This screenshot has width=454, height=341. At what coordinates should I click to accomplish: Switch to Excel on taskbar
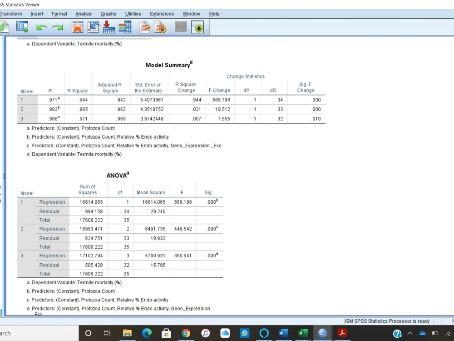click(303, 333)
